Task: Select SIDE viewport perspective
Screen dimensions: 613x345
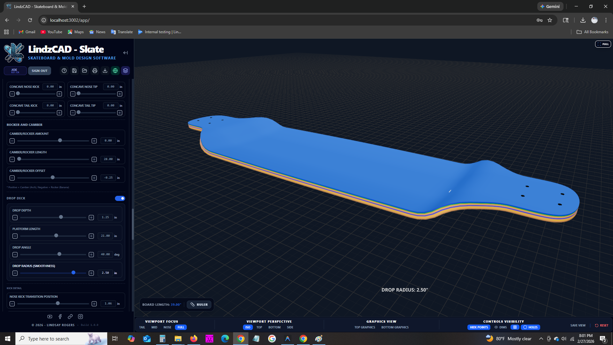Action: pos(290,327)
